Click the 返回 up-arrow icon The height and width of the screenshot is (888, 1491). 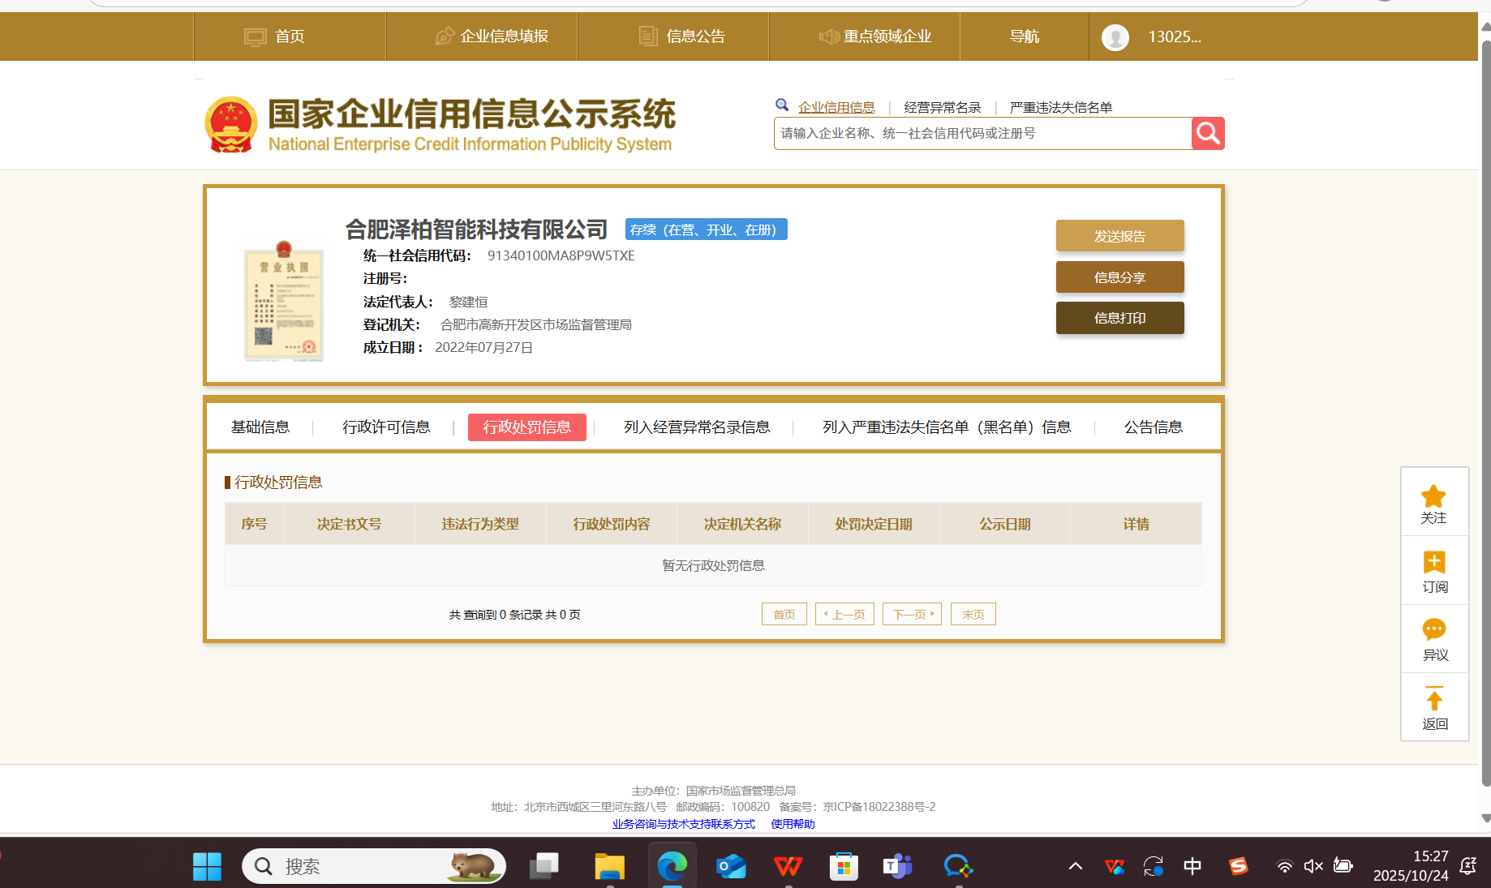[1433, 699]
